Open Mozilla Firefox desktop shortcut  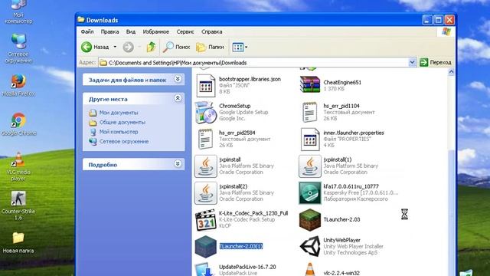18,85
